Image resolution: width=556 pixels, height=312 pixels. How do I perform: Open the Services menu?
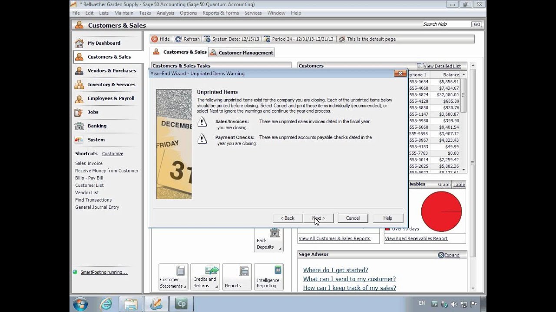[x=253, y=13]
